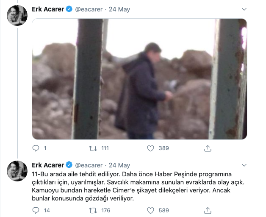Click Erk Acarer's avatar on the first tweet
Image resolution: width=266 pixels, height=217 pixels.
click(17, 15)
